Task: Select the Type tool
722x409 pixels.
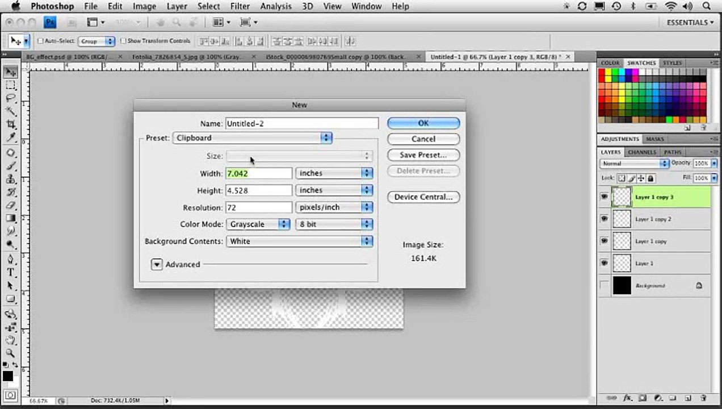Action: click(11, 272)
